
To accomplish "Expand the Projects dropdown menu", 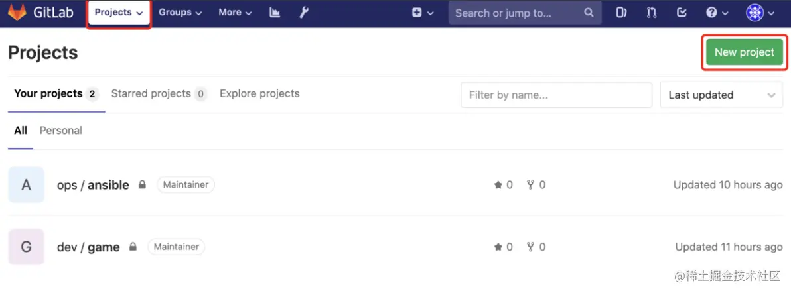I will 119,13.
